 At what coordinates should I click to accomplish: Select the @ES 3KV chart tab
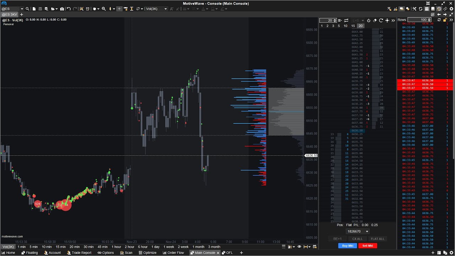[x=10, y=15]
